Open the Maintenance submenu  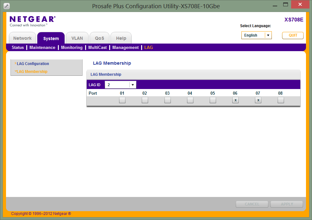point(42,47)
